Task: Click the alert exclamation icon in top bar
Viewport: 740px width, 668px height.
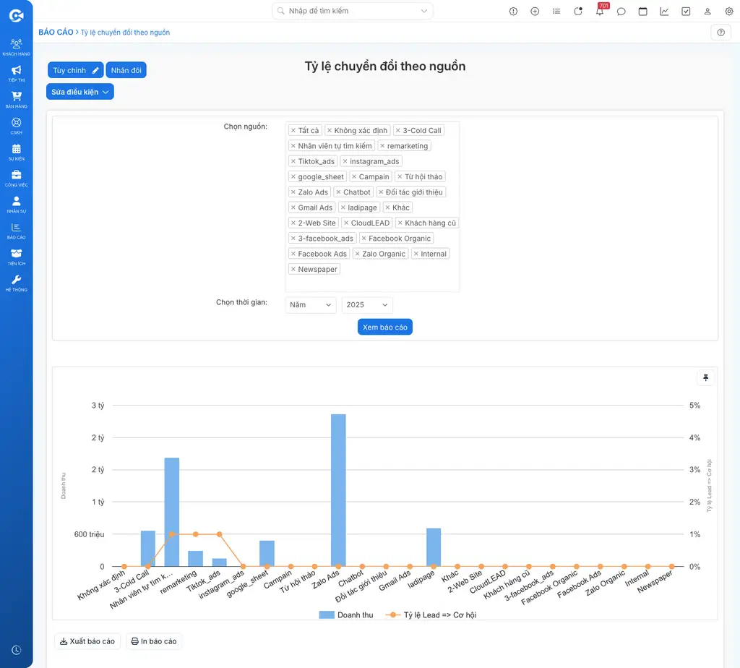Action: pos(513,12)
